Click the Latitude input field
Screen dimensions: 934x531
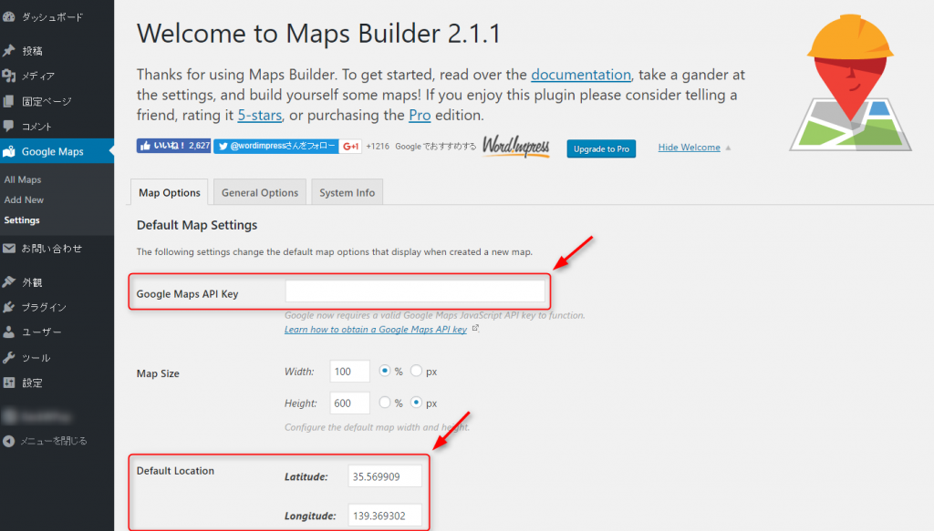point(385,476)
